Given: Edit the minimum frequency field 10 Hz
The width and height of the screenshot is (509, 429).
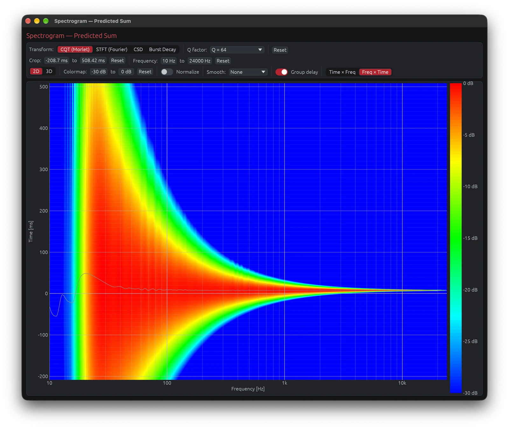Looking at the screenshot, I should point(169,61).
